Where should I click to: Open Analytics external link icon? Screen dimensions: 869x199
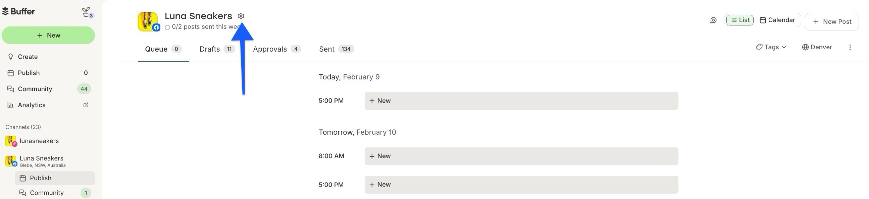[86, 105]
